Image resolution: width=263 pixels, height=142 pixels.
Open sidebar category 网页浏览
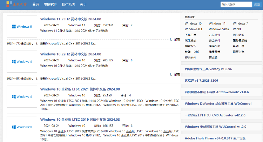pos(238,52)
